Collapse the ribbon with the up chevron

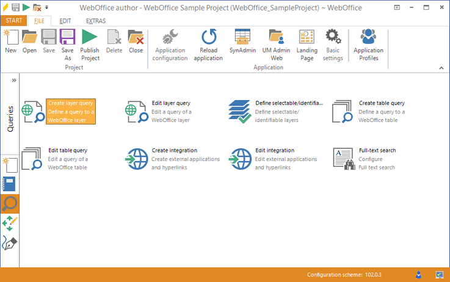click(441, 68)
